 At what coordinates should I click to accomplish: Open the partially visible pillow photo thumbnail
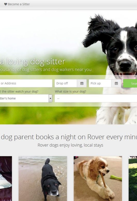coord(6,178)
